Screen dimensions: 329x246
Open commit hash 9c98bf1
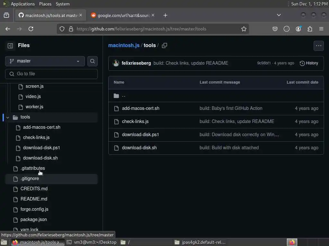[x=264, y=63]
